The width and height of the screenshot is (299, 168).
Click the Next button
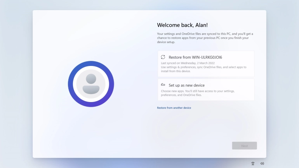tap(244, 146)
